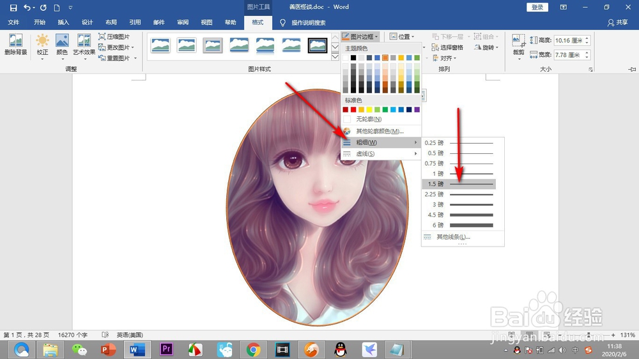Click More Outline Colors (其他轮廓颜色) option

[380, 131]
